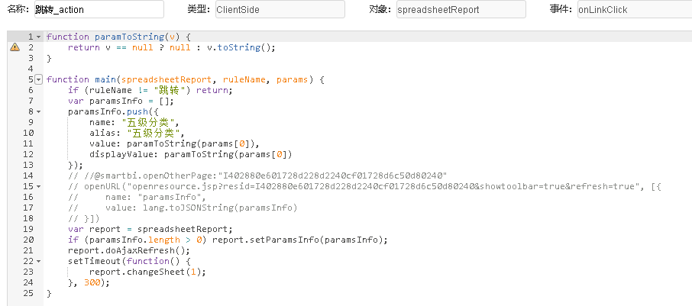Collapse the paramToString function at line 1
The width and height of the screenshot is (692, 306).
tap(38, 37)
